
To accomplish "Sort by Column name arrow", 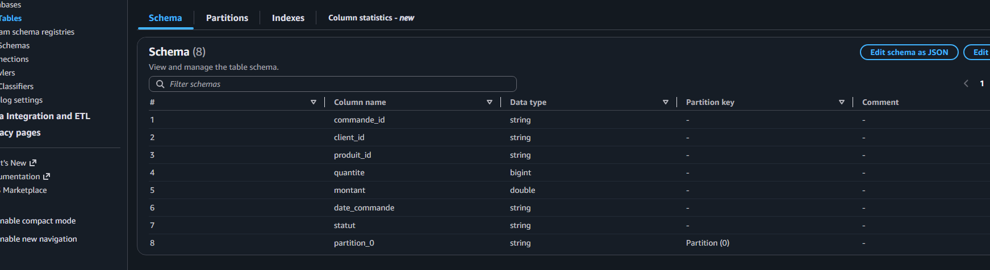I will [x=490, y=102].
